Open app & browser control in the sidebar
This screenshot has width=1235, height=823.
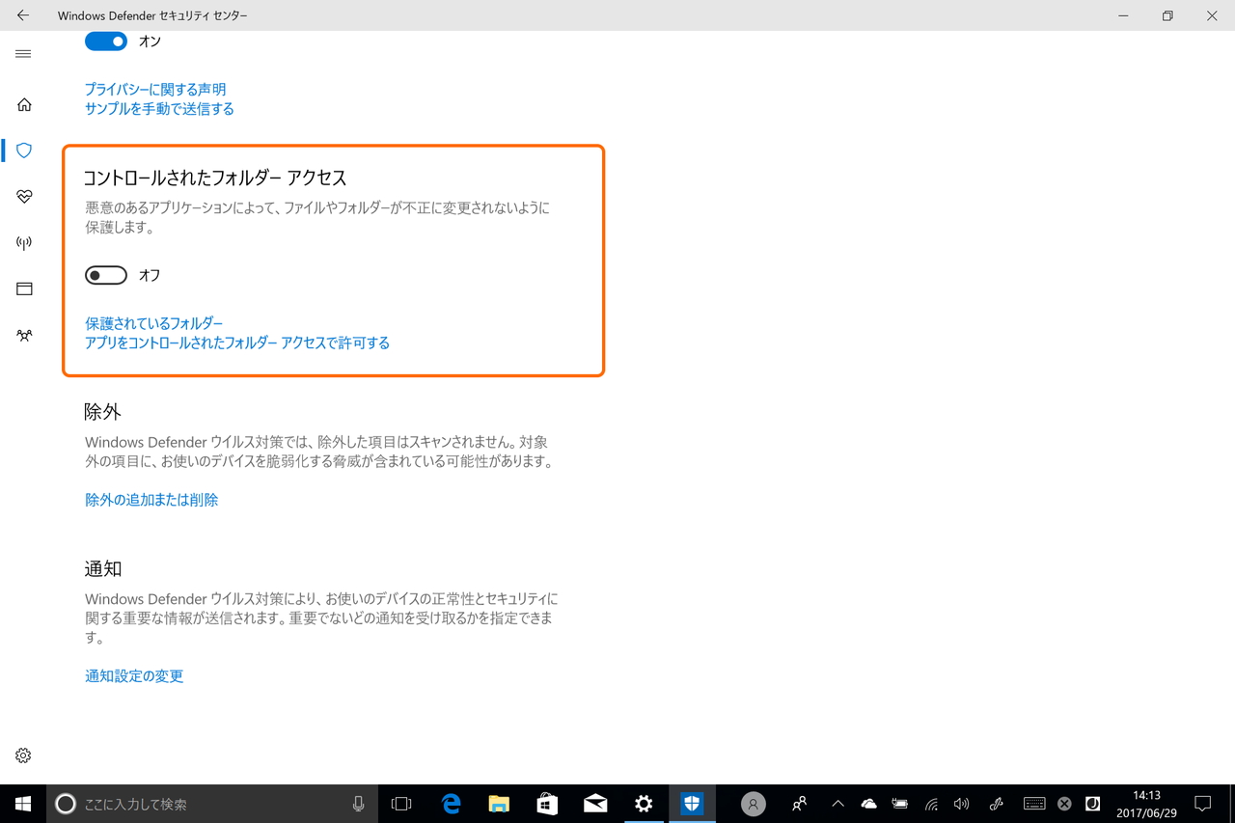coord(23,288)
